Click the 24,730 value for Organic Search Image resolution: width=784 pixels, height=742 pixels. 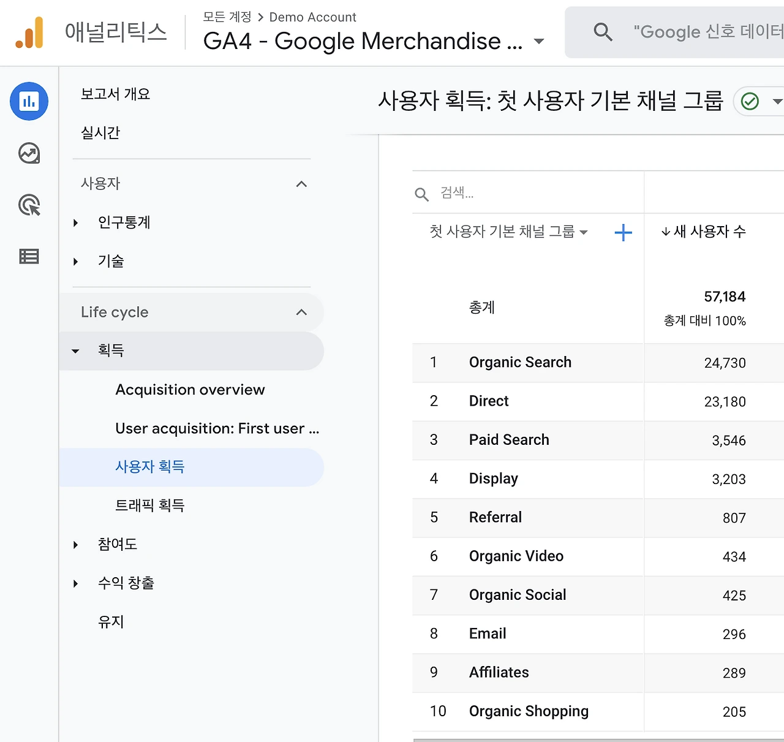pos(725,363)
